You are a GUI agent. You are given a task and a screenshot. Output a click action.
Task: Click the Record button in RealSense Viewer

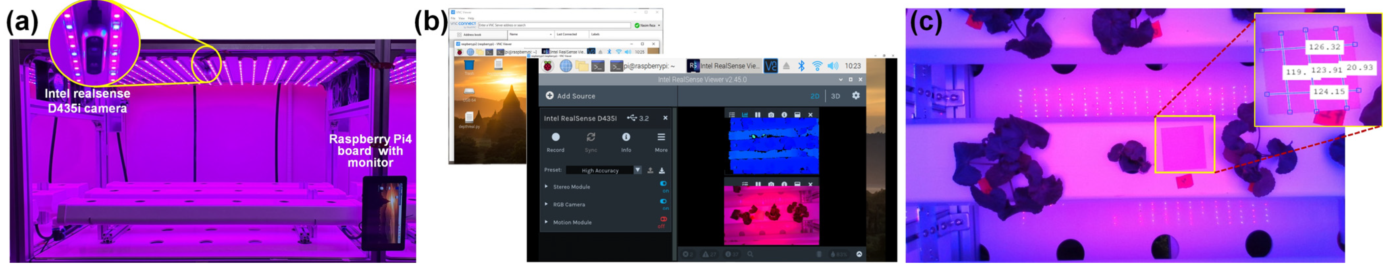pos(555,138)
